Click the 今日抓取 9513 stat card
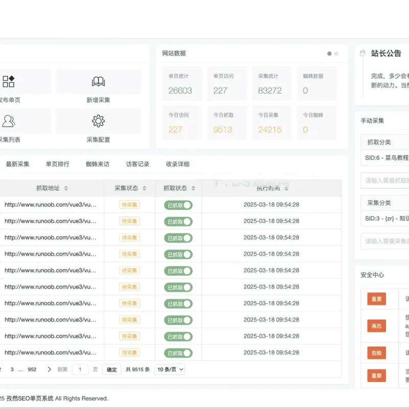Viewport: 409px width, 409px height. pyautogui.click(x=227, y=123)
